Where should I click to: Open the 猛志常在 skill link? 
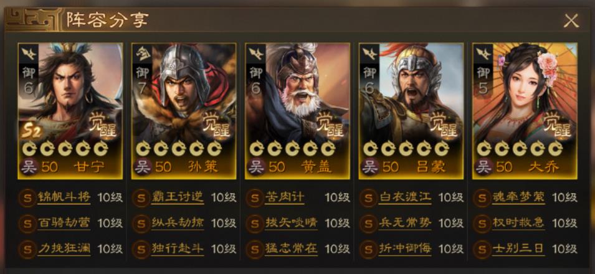click(x=291, y=249)
